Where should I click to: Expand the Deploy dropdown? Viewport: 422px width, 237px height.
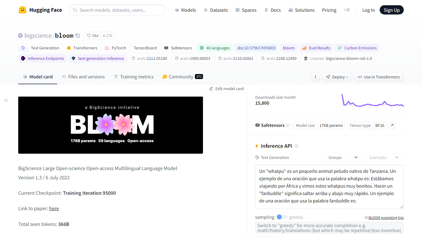[337, 77]
